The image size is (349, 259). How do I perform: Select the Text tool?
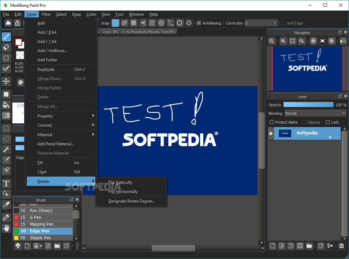[x=6, y=183]
